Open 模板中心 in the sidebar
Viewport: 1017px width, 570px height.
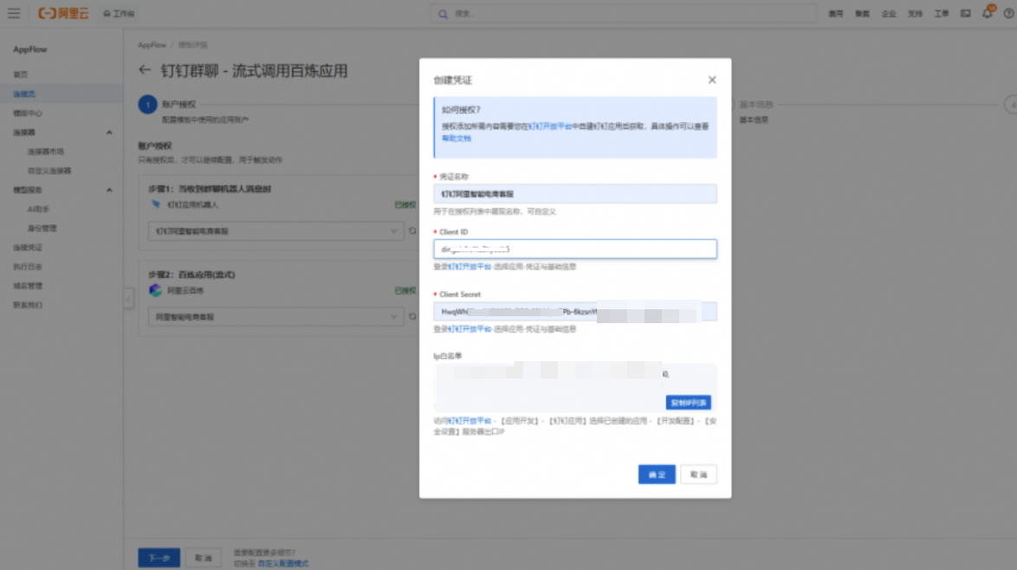[28, 113]
